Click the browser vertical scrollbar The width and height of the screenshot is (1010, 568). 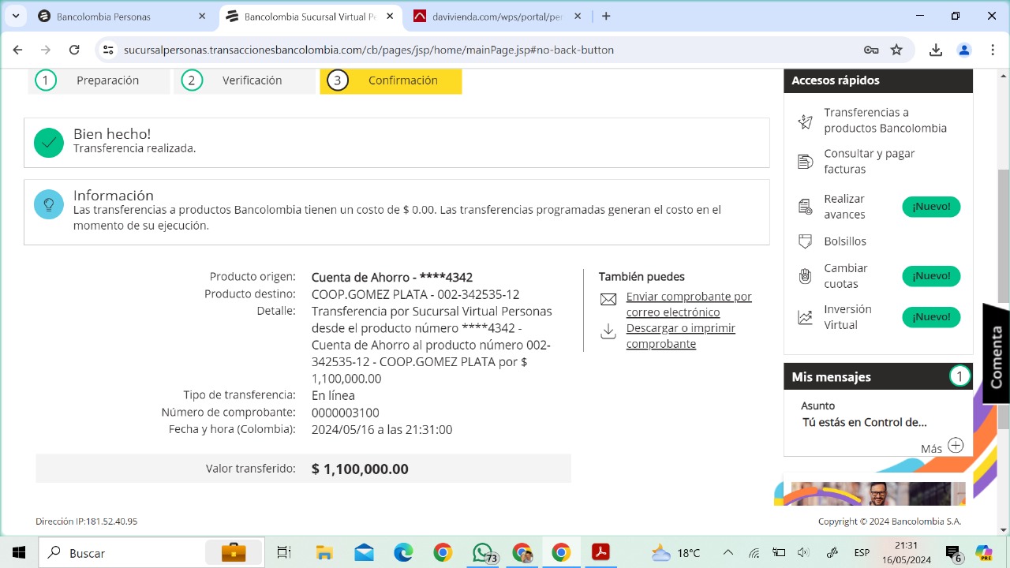[x=1004, y=237]
